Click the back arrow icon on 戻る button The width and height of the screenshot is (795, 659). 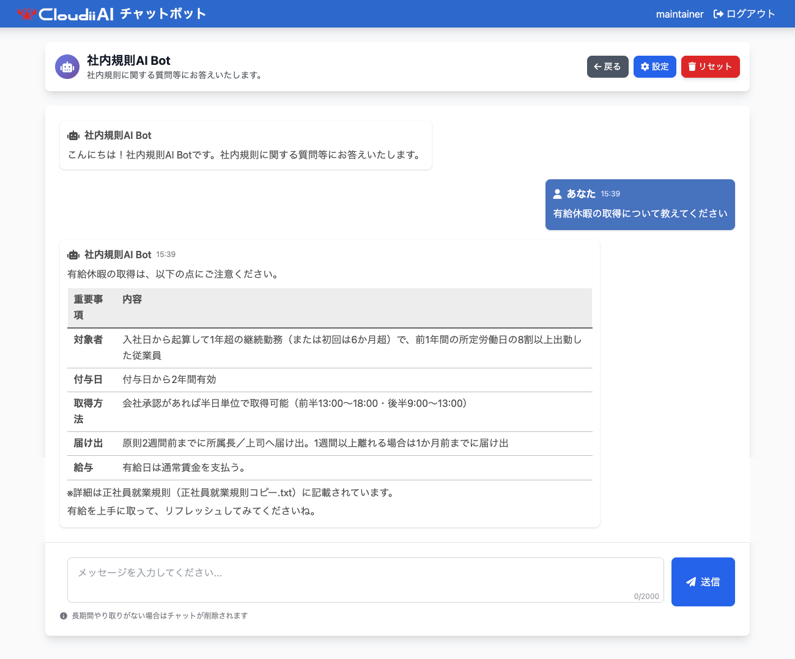[x=597, y=66]
